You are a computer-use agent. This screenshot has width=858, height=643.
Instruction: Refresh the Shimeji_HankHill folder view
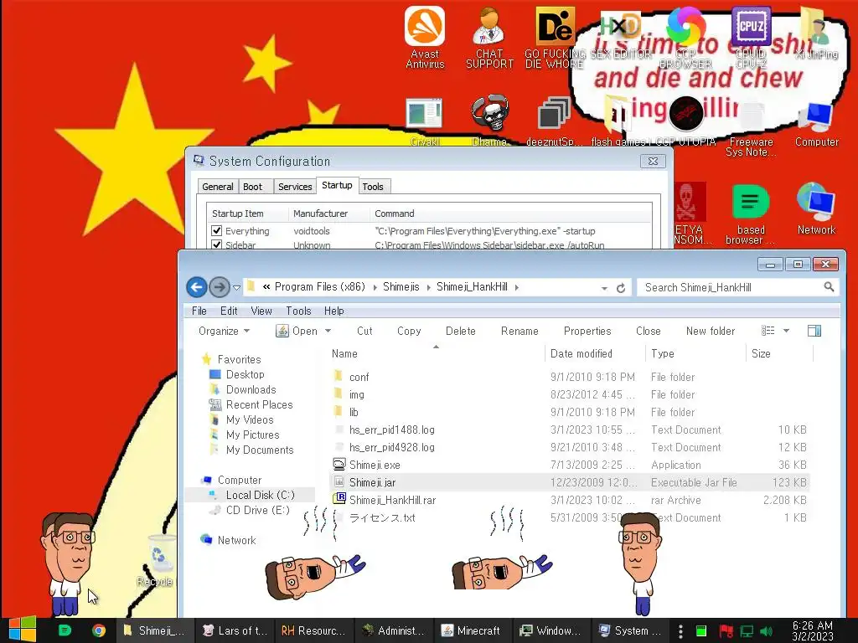pos(621,288)
